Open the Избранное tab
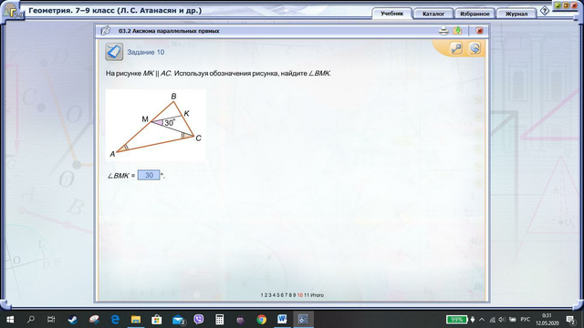584x328 pixels. click(474, 14)
